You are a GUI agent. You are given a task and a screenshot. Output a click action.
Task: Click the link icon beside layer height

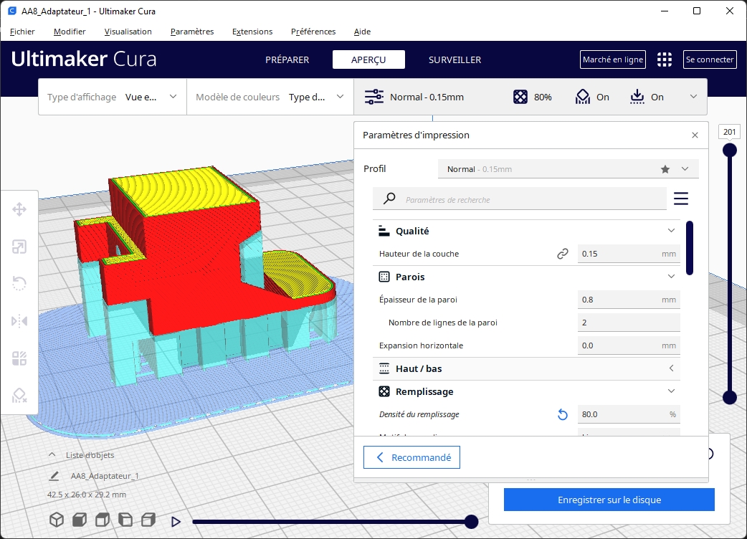coord(563,254)
